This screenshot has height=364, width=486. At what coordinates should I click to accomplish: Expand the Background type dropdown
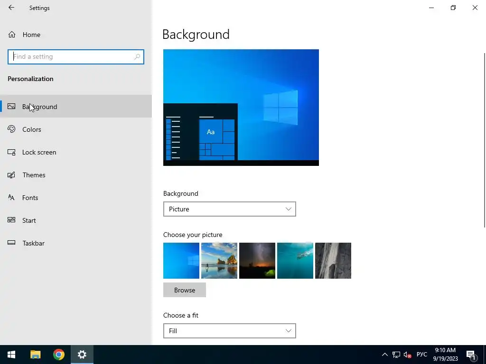tap(230, 209)
